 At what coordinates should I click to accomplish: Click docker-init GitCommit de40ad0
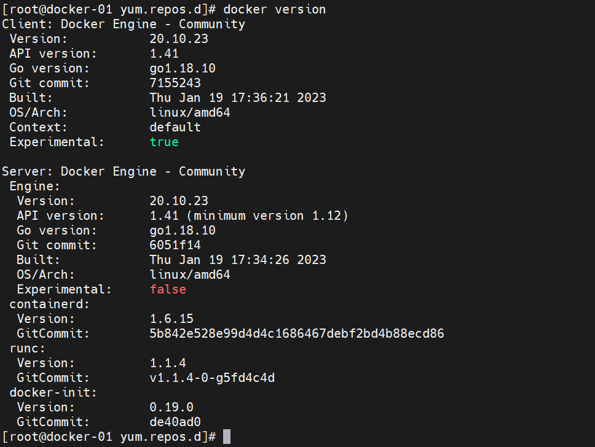(175, 422)
